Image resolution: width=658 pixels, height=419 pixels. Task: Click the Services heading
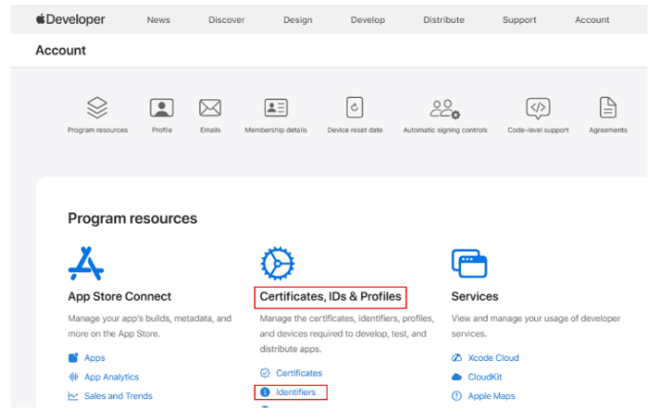coord(474,296)
